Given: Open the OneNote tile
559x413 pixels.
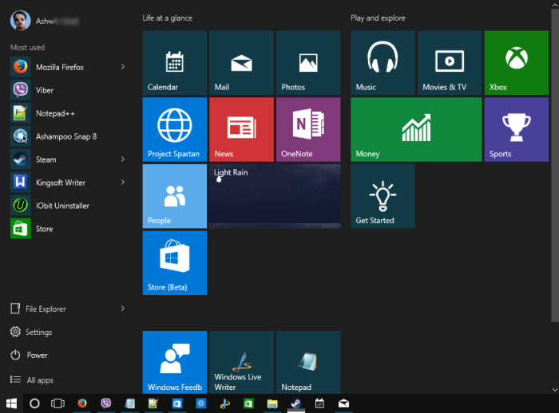Looking at the screenshot, I should (308, 130).
